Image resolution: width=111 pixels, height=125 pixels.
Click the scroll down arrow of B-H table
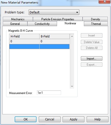72,86
